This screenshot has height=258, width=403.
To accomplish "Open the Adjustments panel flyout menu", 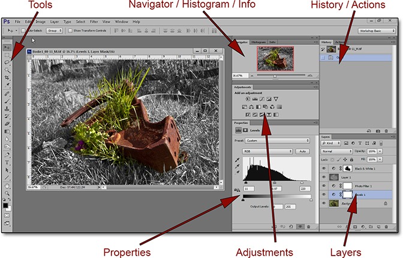I will point(315,87).
